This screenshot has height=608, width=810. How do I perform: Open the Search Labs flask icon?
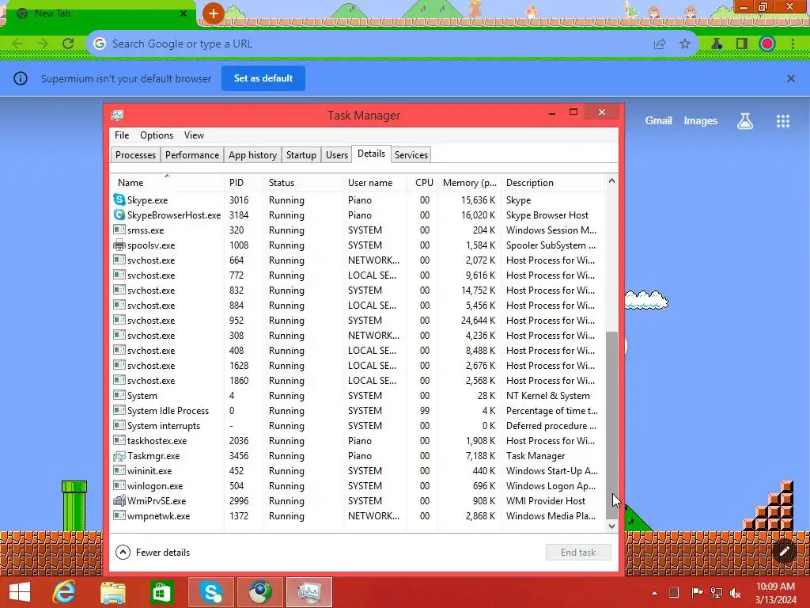[745, 121]
